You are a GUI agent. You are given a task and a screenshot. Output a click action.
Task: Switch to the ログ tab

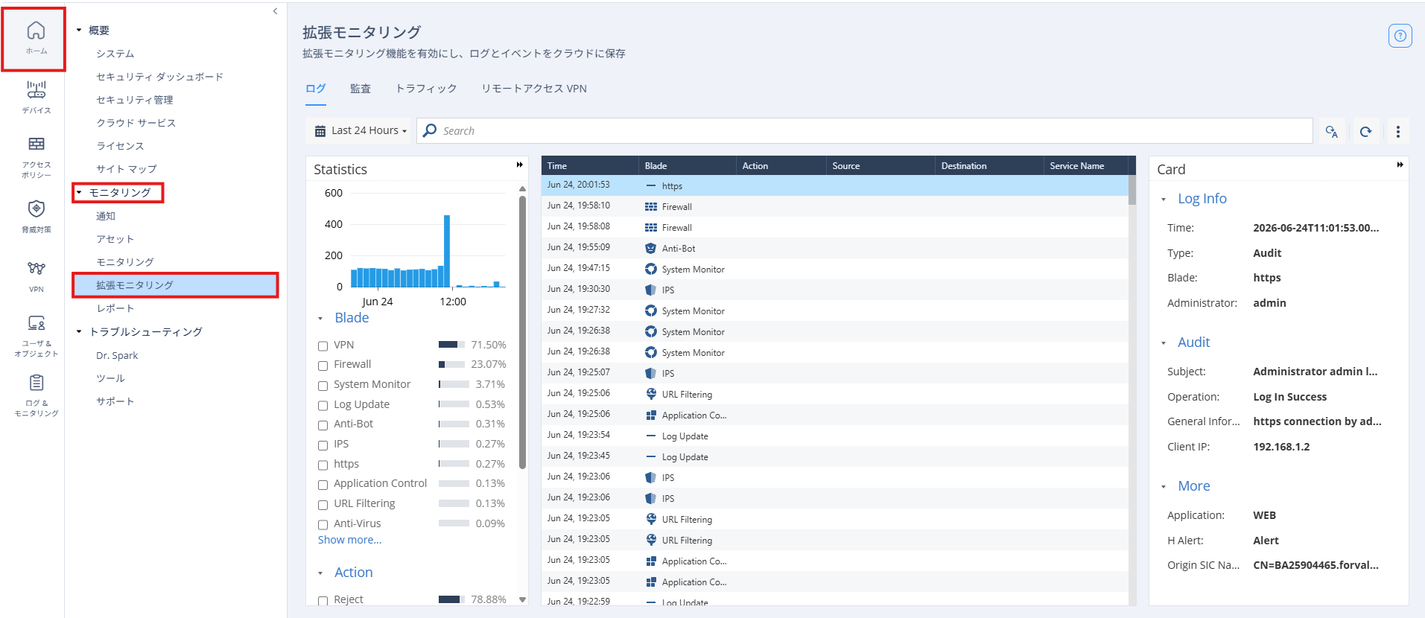(x=316, y=88)
